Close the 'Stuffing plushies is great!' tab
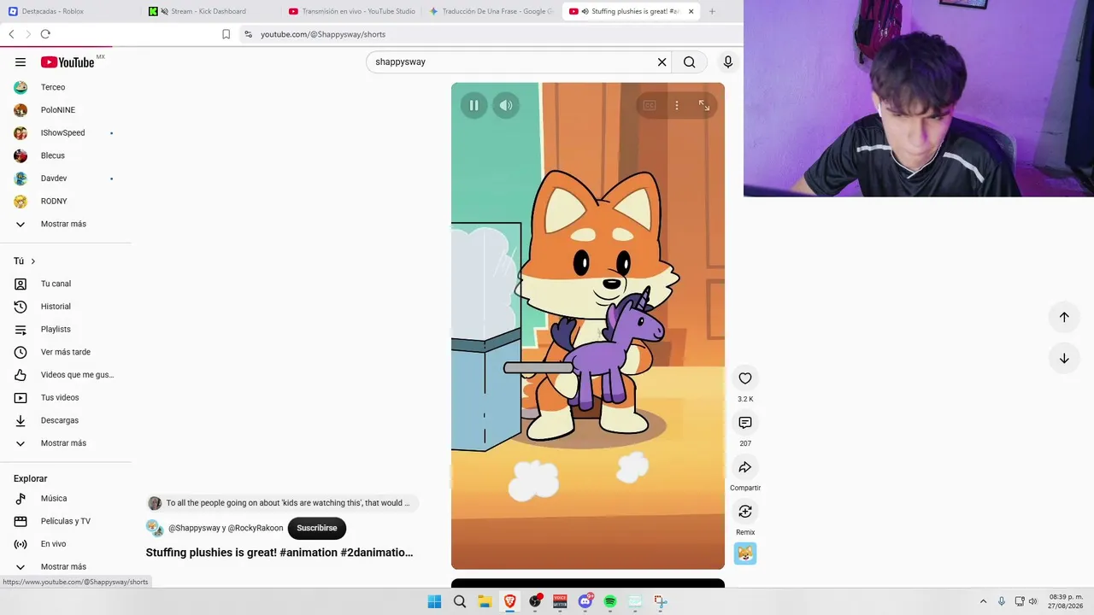The width and height of the screenshot is (1094, 615). pos(691,11)
